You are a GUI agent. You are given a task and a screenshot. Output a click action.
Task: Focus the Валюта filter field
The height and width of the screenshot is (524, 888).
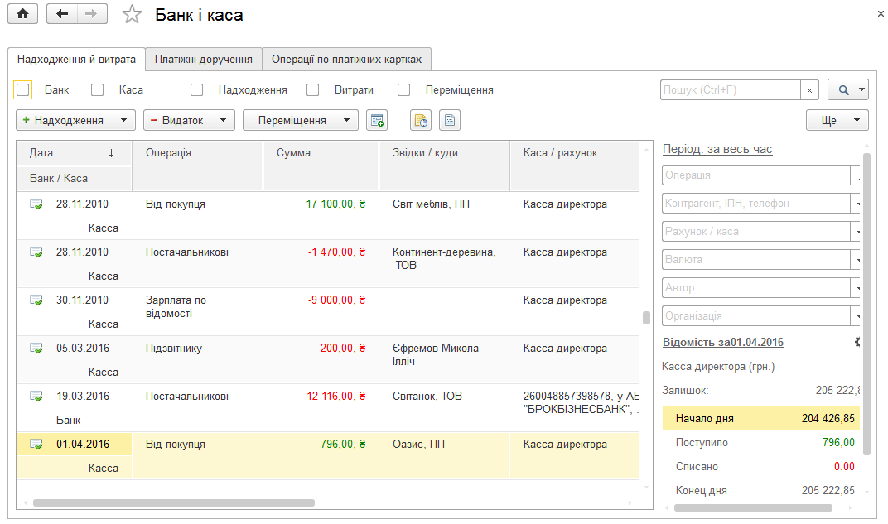(756, 260)
